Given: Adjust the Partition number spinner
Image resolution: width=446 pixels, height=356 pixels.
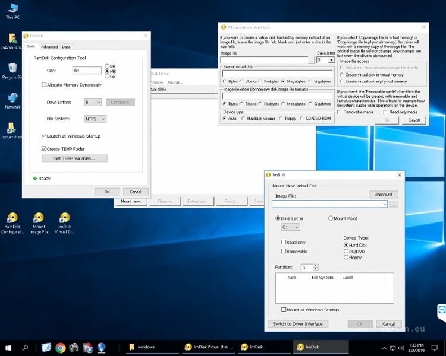Looking at the screenshot, I should [315, 267].
